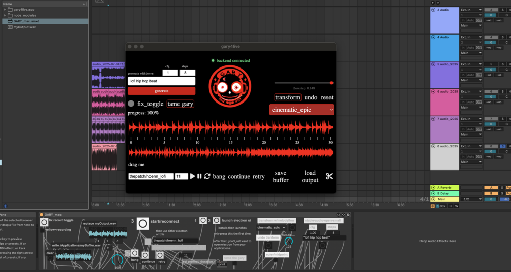Image resolution: width=511 pixels, height=272 pixels.
Task: Click the A Reverb play icon
Action: pos(433,188)
